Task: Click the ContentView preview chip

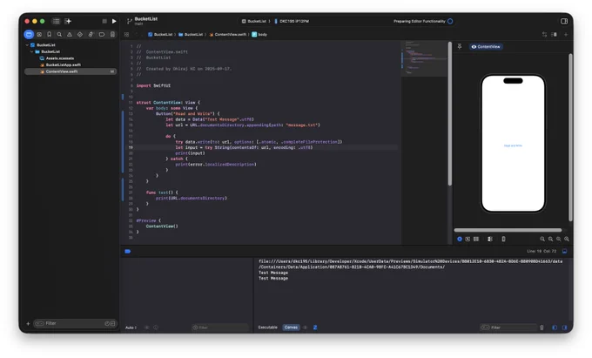Action: (x=486, y=47)
